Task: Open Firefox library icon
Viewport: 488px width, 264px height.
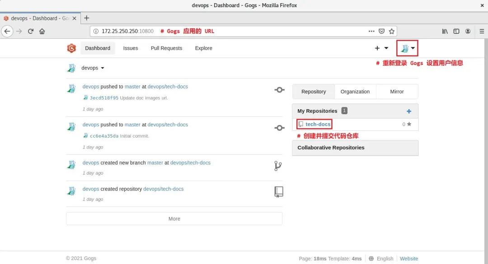Action: 445,31
